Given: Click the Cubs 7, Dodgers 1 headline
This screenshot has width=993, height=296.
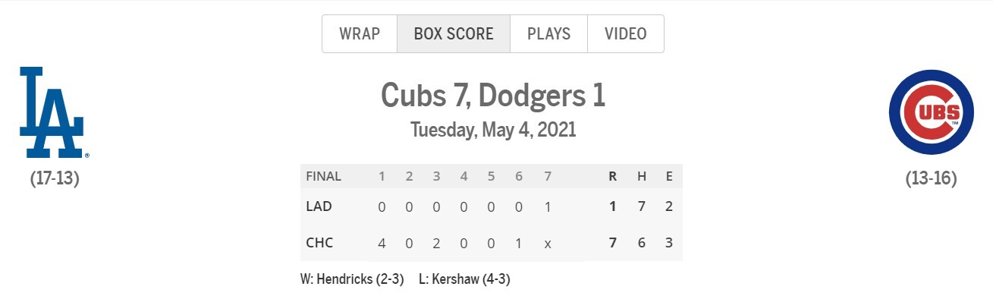Looking at the screenshot, I should point(493,96).
